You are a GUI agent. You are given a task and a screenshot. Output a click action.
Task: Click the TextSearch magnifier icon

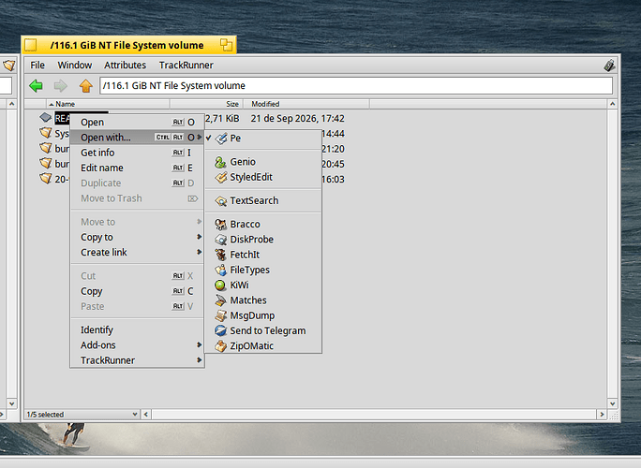(221, 201)
